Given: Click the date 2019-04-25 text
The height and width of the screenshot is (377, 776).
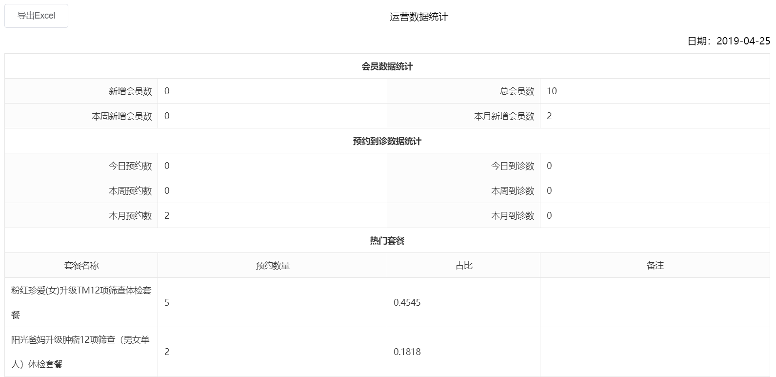Looking at the screenshot, I should coord(743,41).
